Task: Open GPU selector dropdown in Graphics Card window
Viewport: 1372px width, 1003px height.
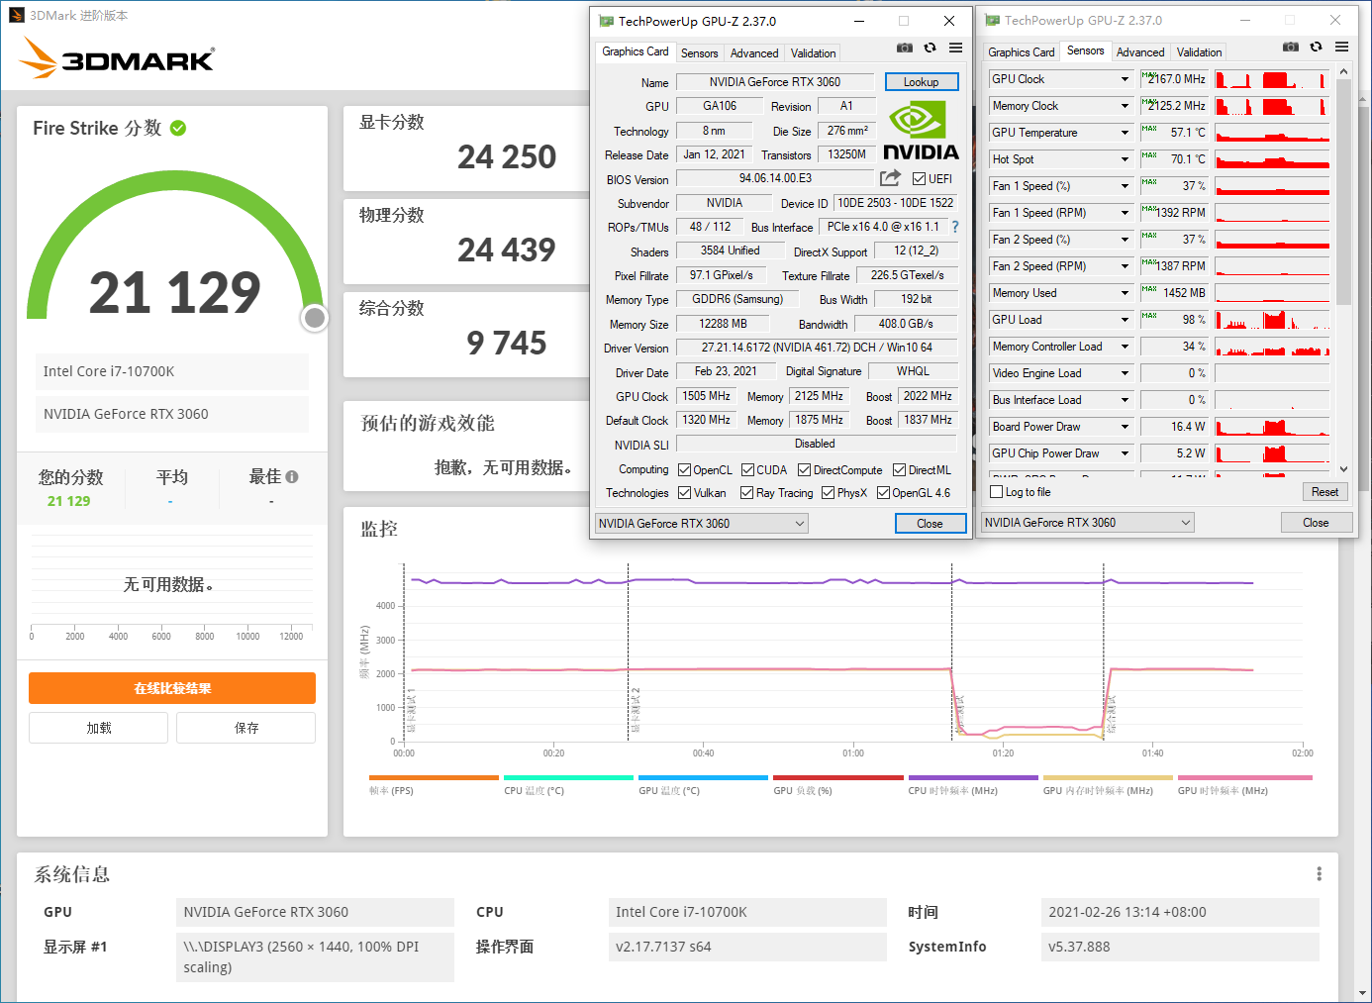Action: tap(702, 523)
